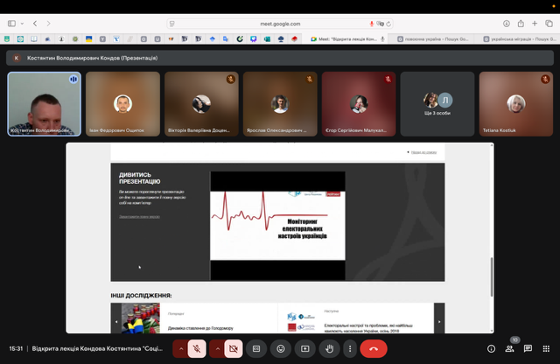The width and height of the screenshot is (560, 364).
Task: Turn on the camera
Action: point(233,348)
